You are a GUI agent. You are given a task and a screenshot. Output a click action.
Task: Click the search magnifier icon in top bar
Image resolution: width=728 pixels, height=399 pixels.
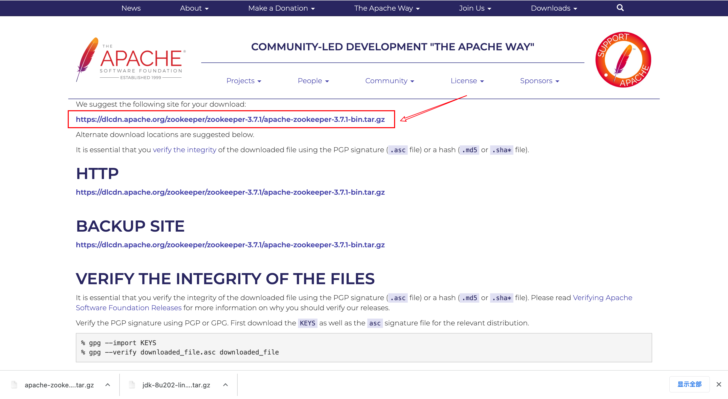click(x=620, y=8)
